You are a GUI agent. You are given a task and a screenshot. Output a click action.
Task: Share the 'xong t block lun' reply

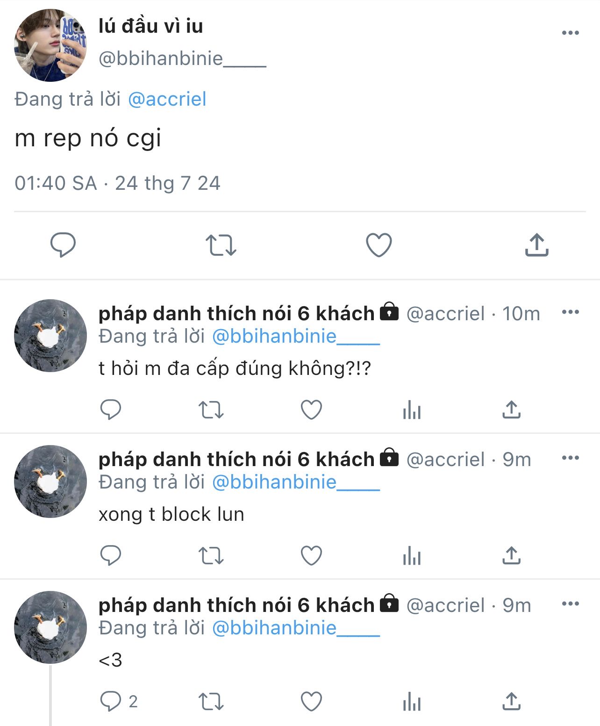point(511,556)
